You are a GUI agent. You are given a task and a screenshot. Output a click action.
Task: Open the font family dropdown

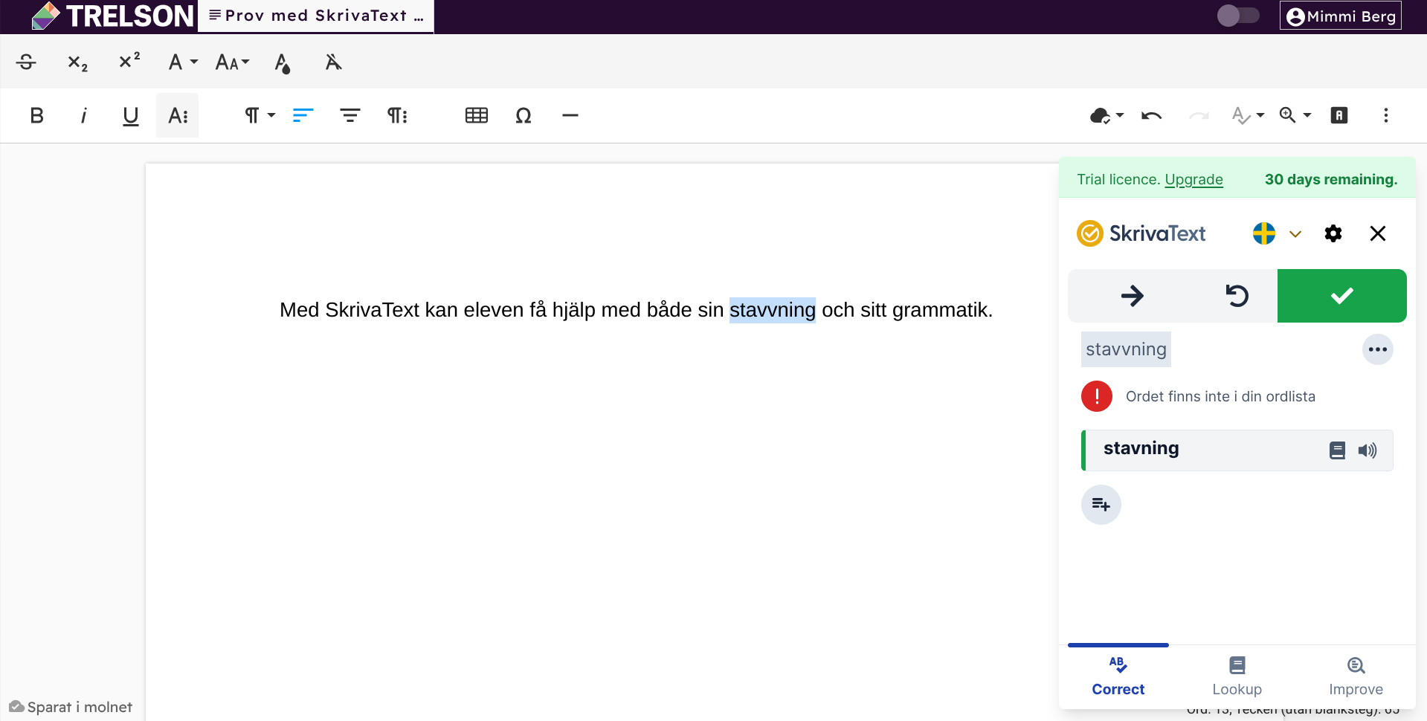[182, 62]
